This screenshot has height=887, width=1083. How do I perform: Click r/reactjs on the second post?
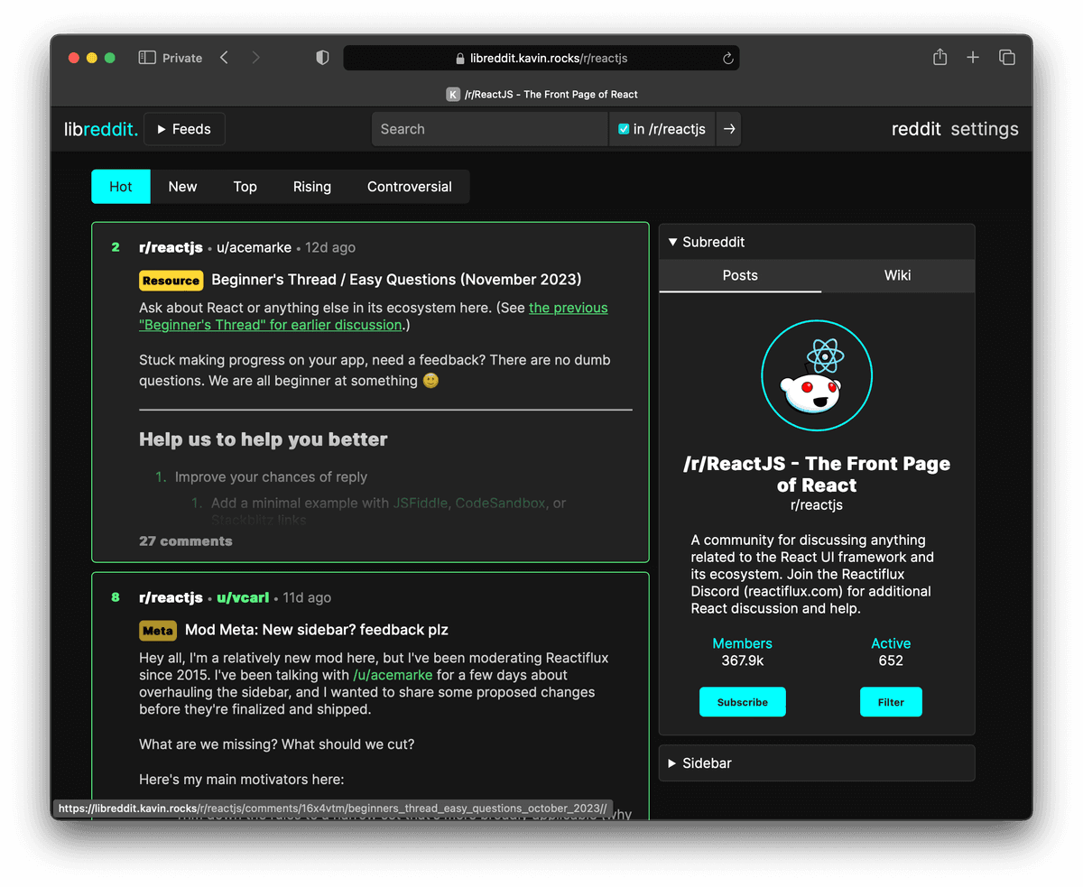171,597
